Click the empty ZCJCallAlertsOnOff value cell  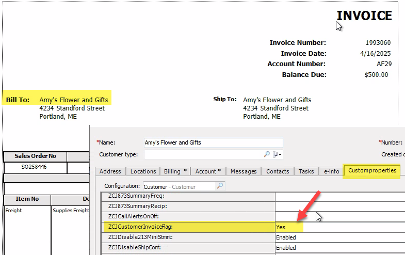pos(340,216)
